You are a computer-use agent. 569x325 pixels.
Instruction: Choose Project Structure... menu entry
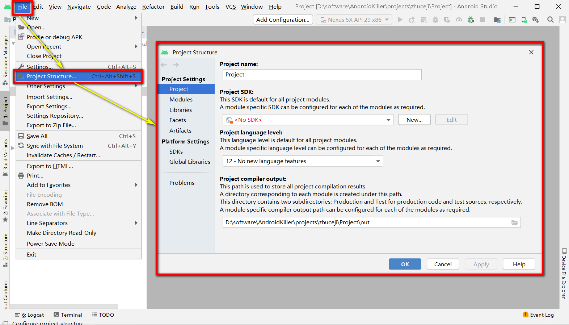coord(78,76)
